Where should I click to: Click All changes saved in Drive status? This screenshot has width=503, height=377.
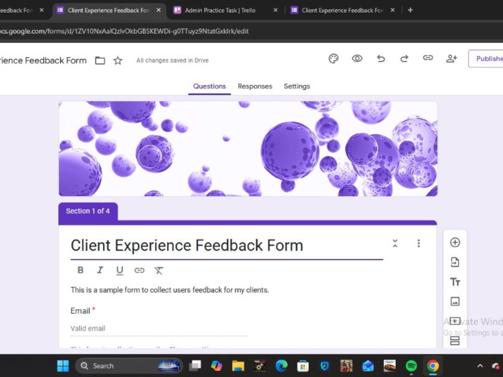tap(173, 60)
